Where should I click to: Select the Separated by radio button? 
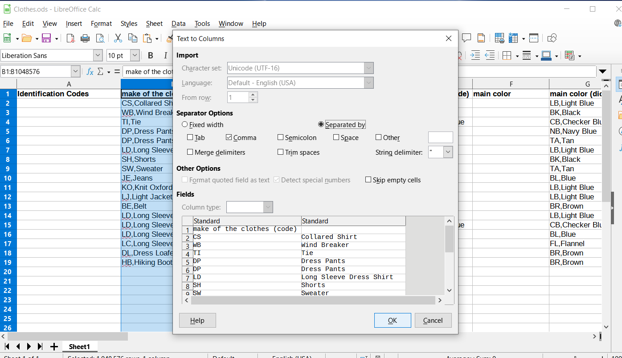(x=321, y=125)
